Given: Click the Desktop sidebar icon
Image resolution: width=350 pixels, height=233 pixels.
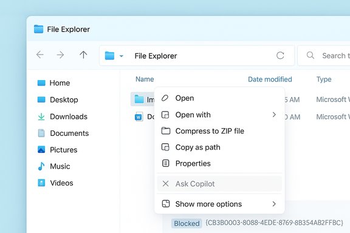Looking at the screenshot, I should [x=41, y=100].
